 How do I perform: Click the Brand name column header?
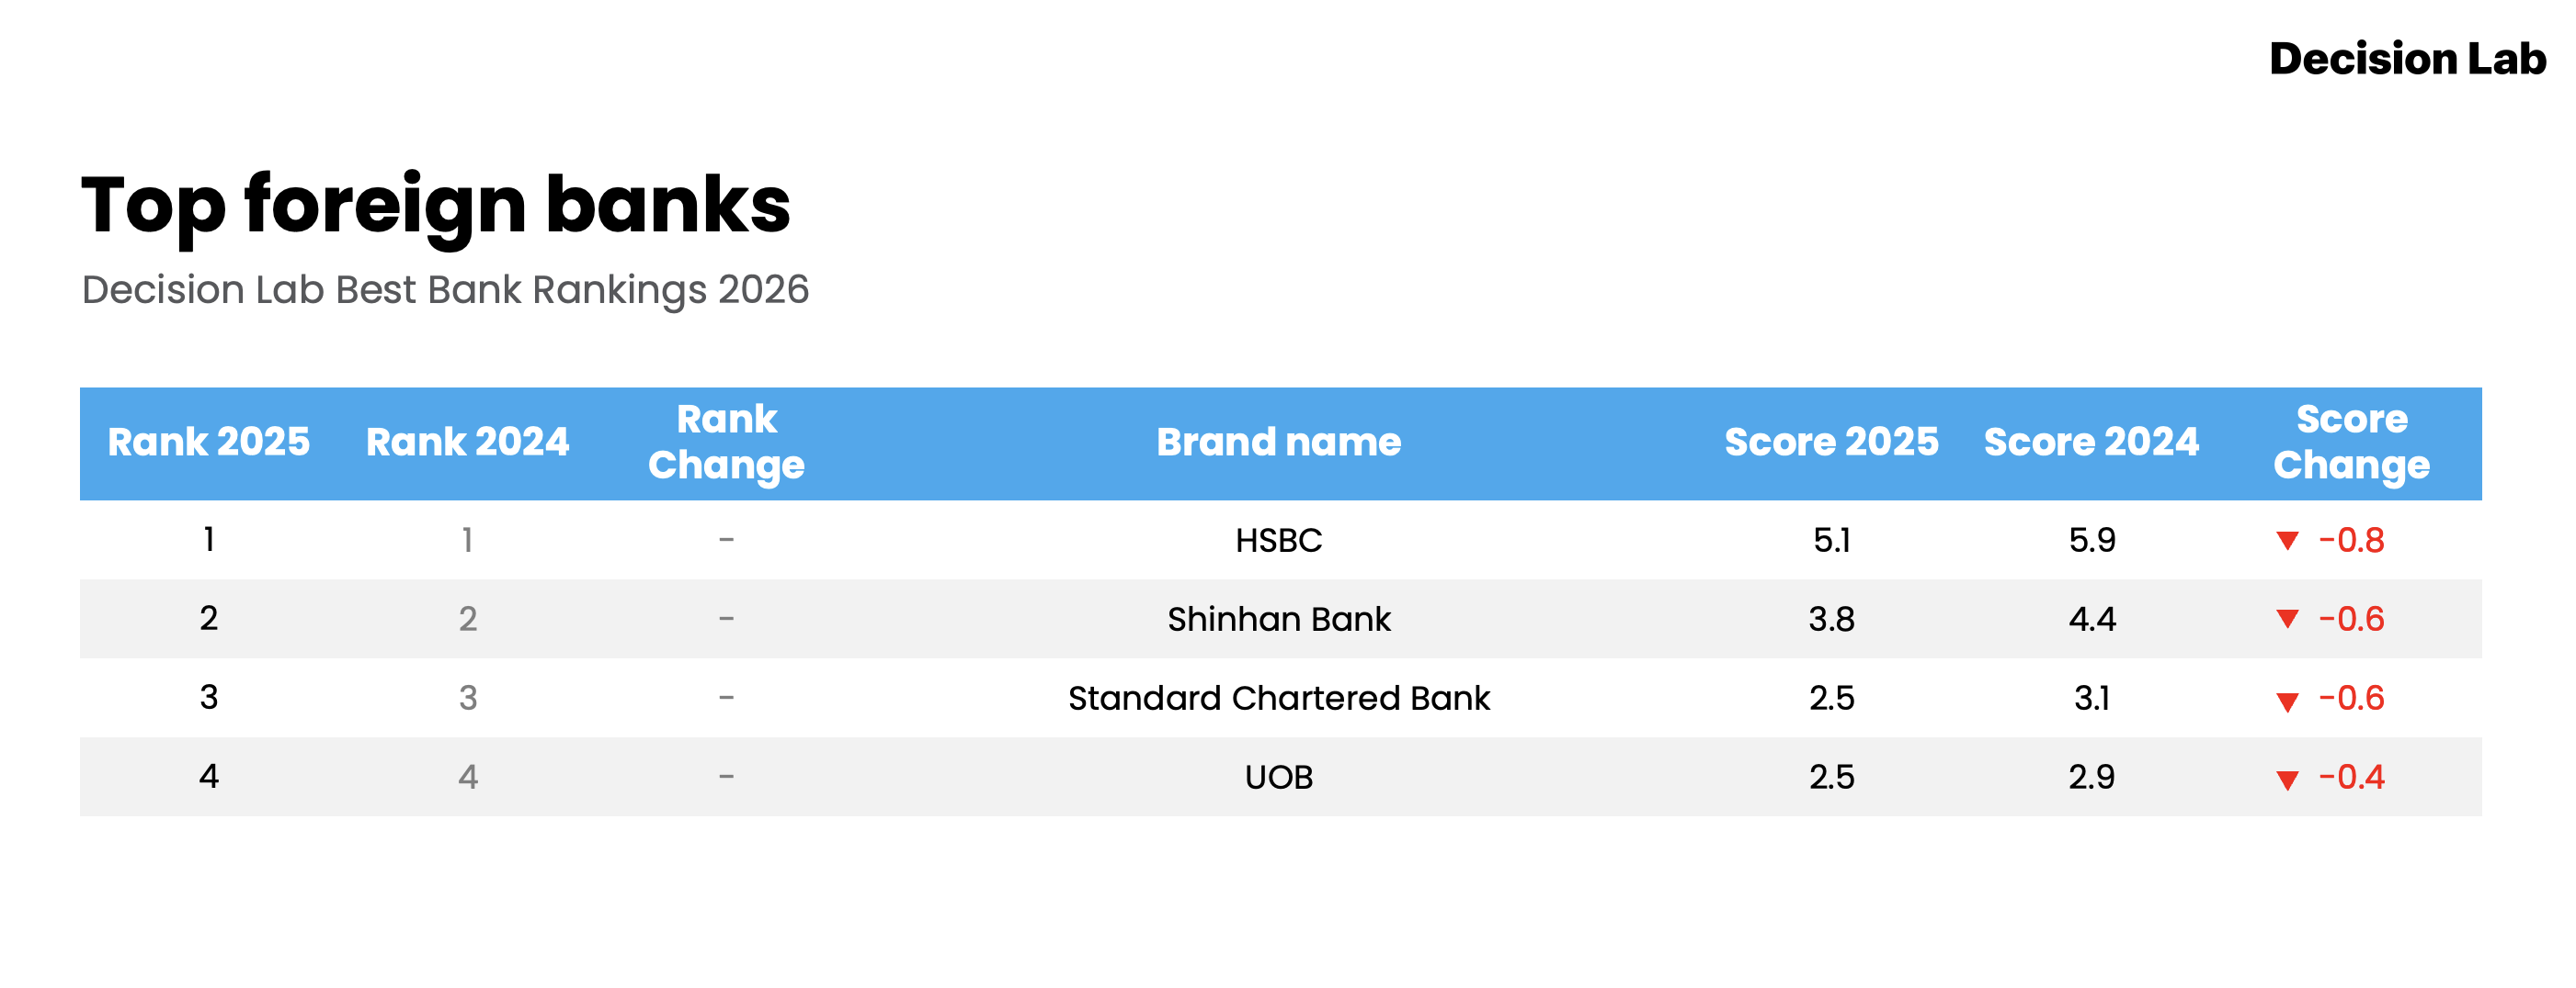(x=1278, y=443)
